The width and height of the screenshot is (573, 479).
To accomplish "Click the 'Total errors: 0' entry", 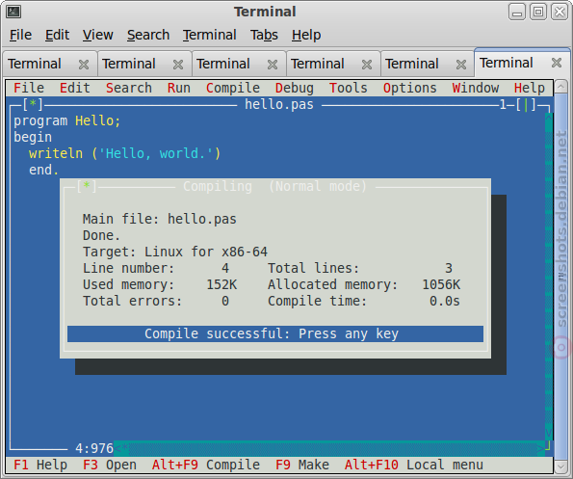I will point(156,301).
